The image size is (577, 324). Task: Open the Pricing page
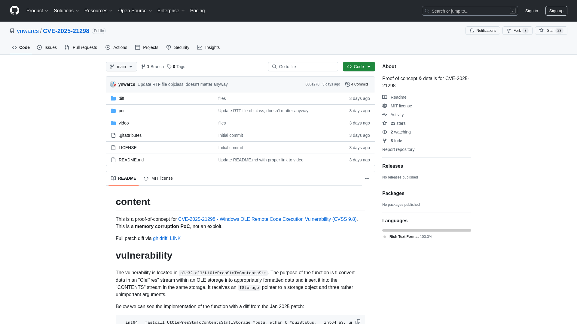tap(197, 10)
